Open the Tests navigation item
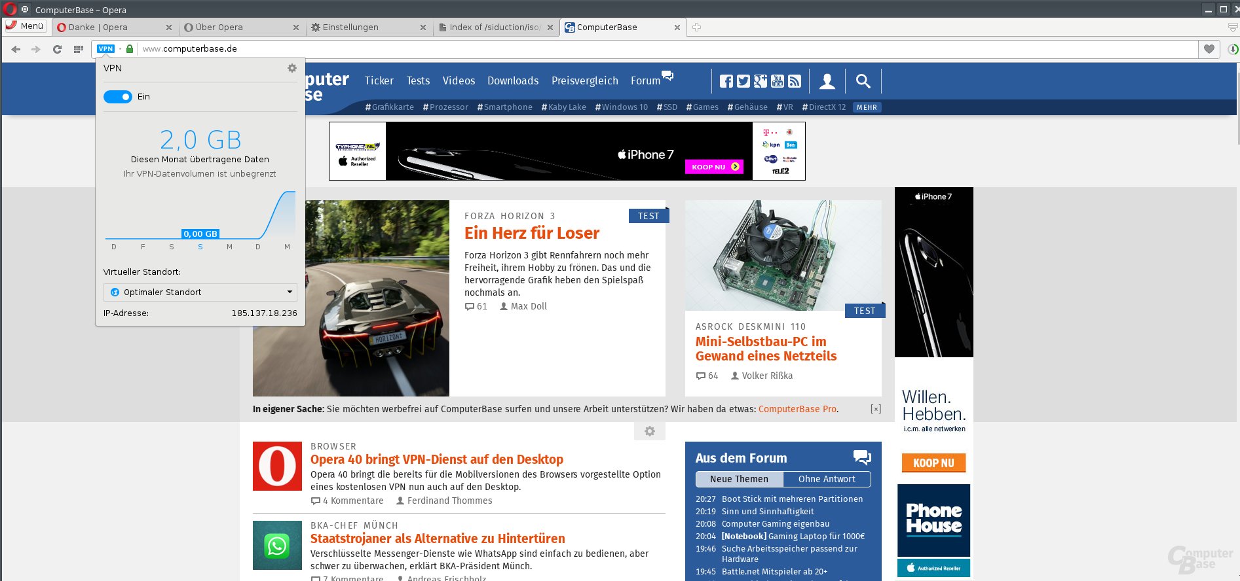This screenshot has height=581, width=1240. tap(418, 81)
